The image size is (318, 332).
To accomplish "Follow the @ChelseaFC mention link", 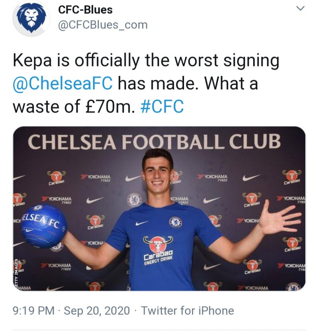I will 63,84.
